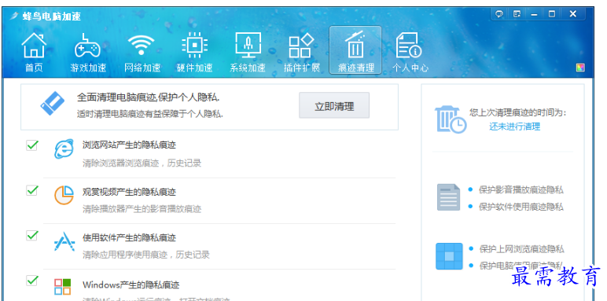Toggle Windows产生的隐私痕迹 checkbox
Screen dimensions: 607x301
click(x=31, y=281)
